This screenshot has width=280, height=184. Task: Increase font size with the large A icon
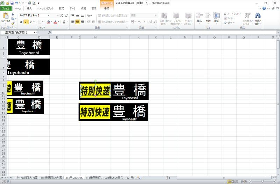pyautogui.click(x=62, y=16)
